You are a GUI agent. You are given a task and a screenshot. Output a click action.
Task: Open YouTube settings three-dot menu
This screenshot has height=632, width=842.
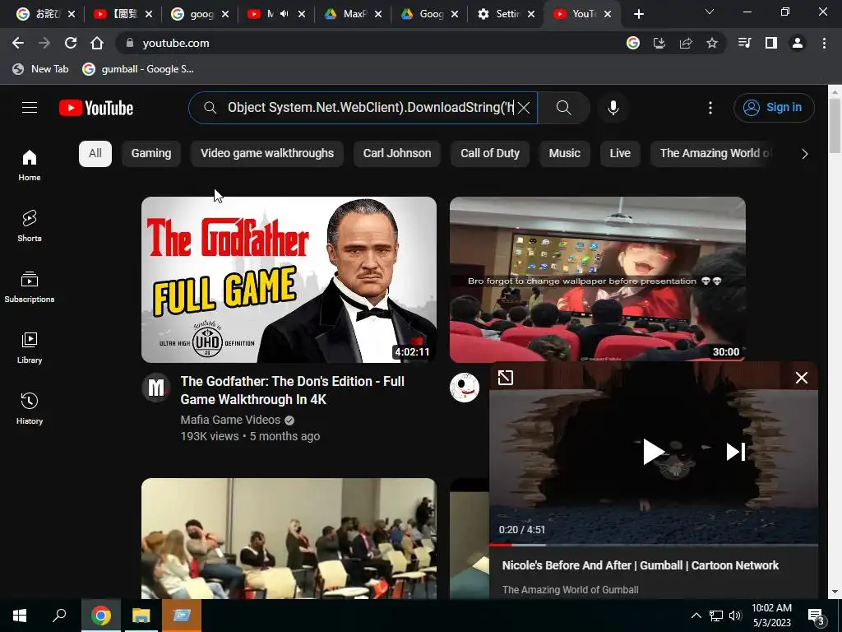coord(710,108)
